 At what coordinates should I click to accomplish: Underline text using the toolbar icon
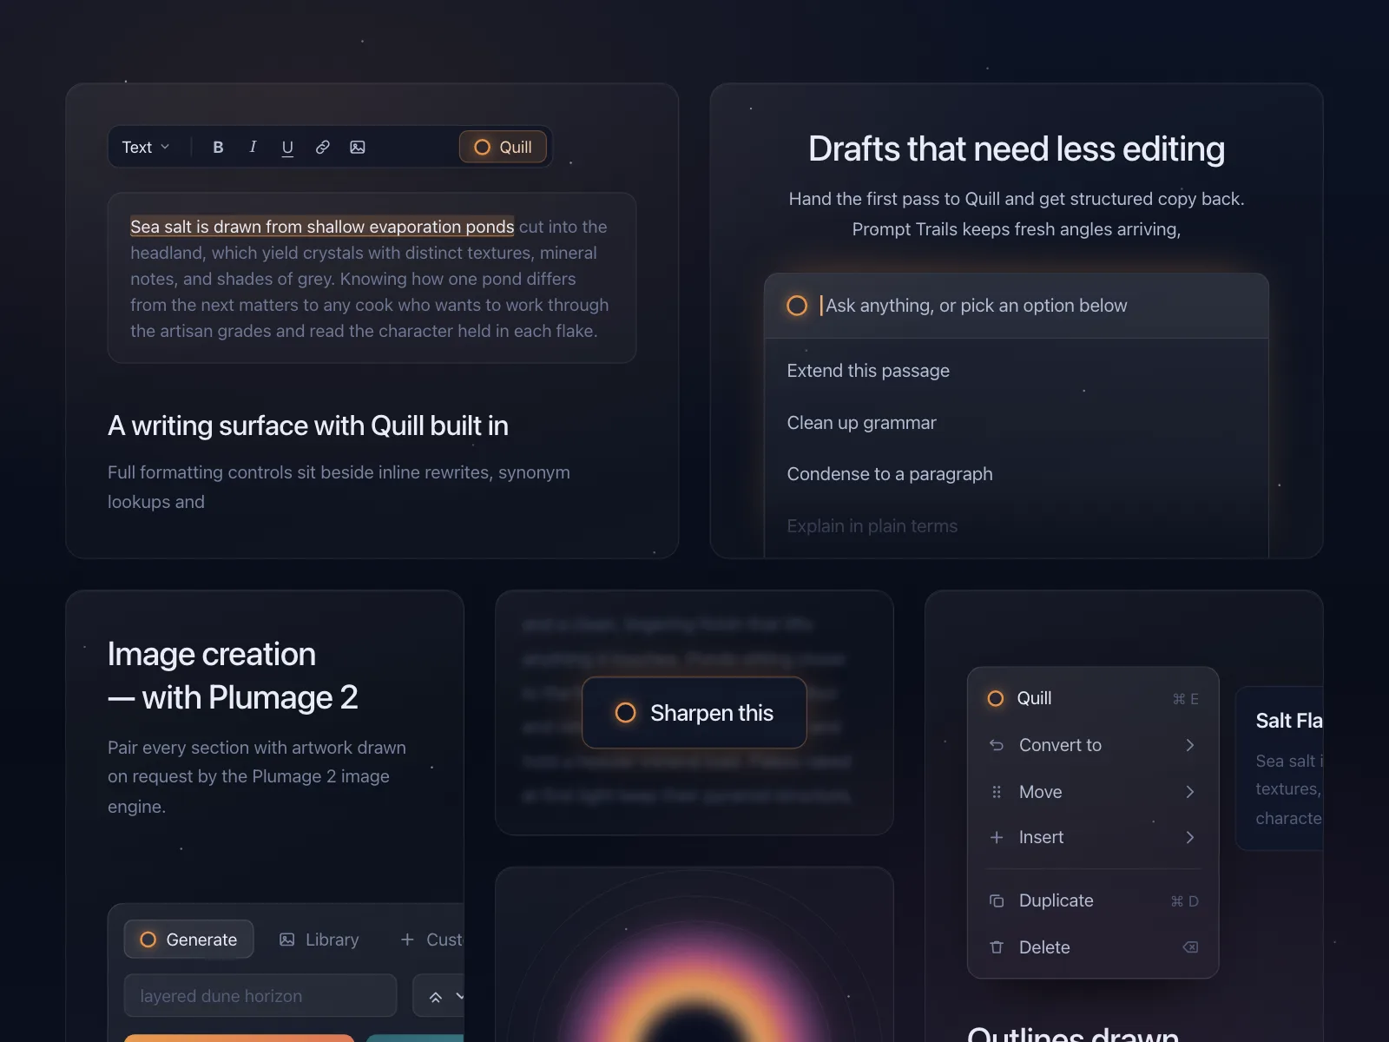(x=287, y=148)
